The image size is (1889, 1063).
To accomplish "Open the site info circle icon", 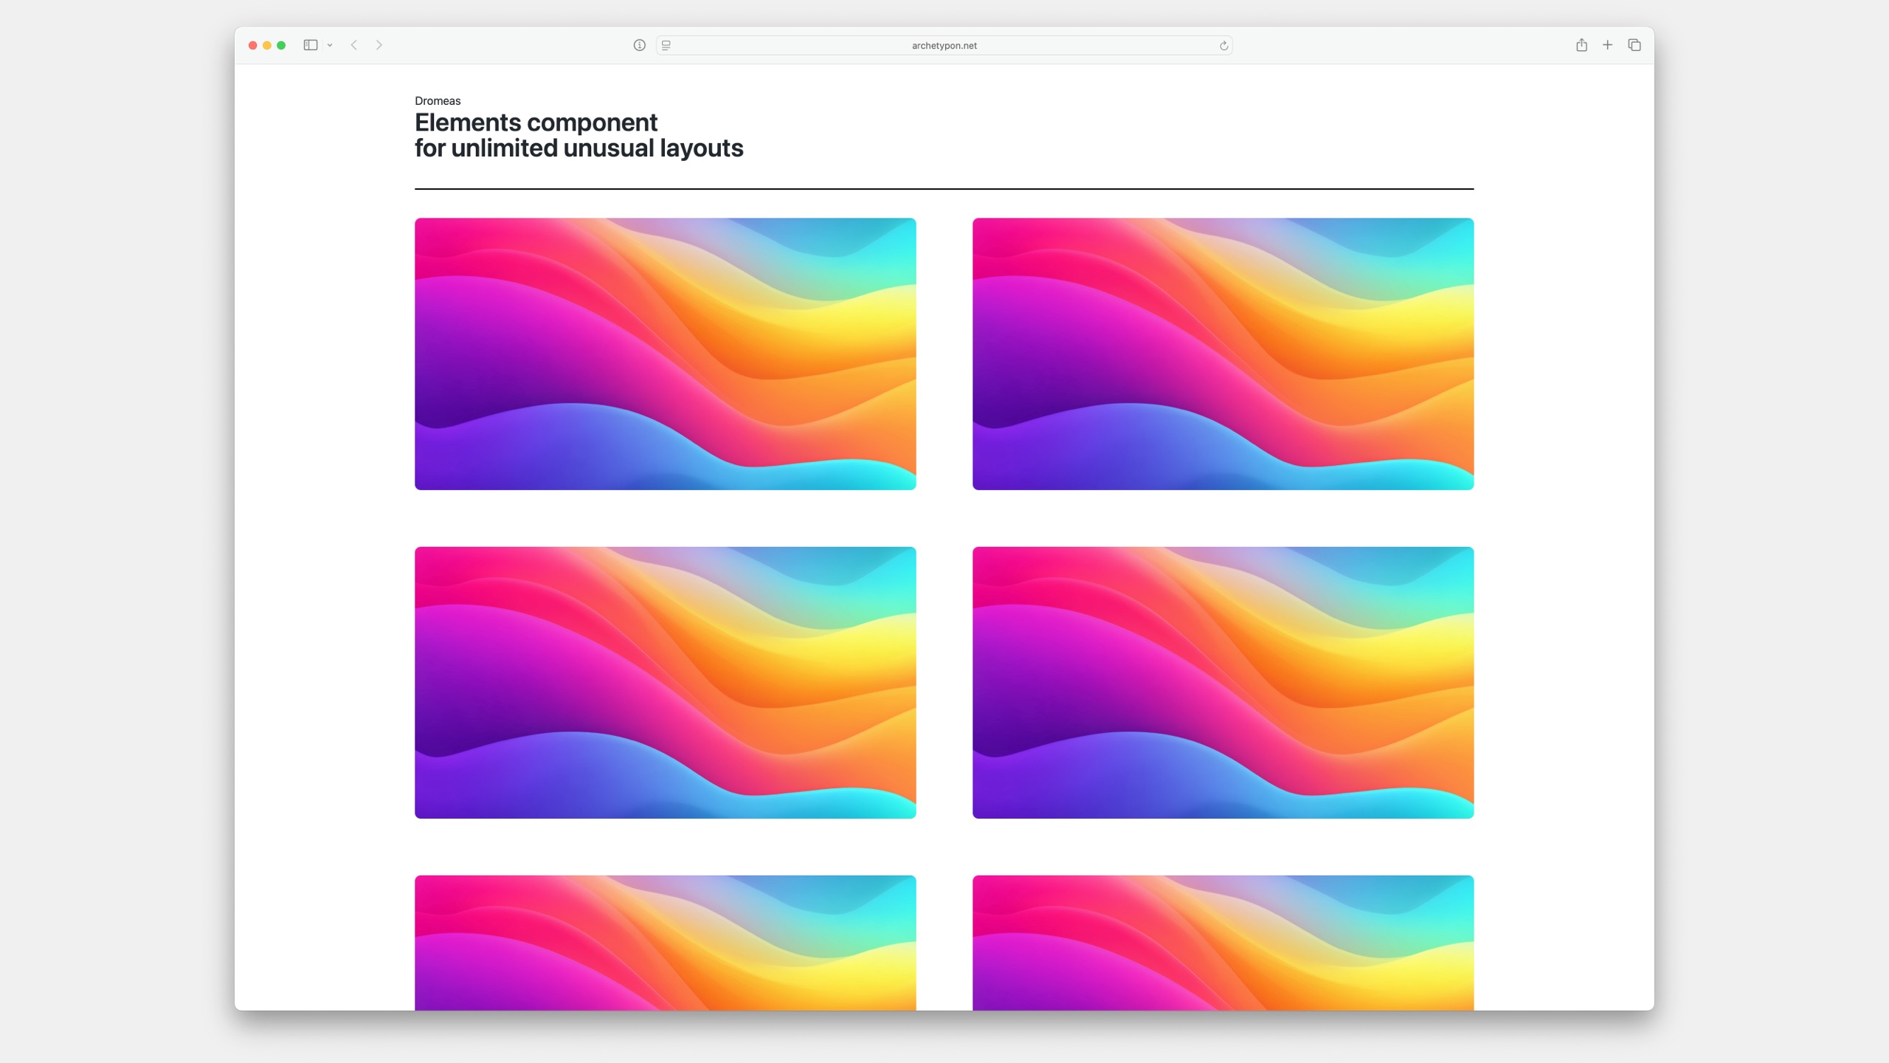I will (640, 45).
